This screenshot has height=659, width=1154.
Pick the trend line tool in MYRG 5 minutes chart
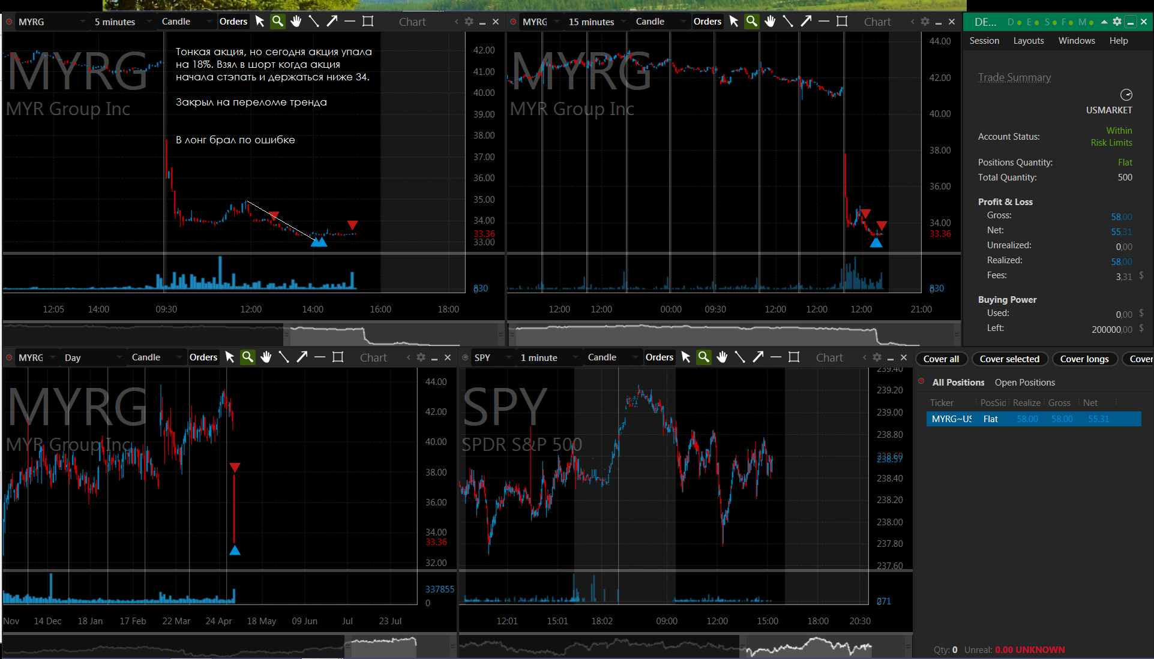[314, 22]
